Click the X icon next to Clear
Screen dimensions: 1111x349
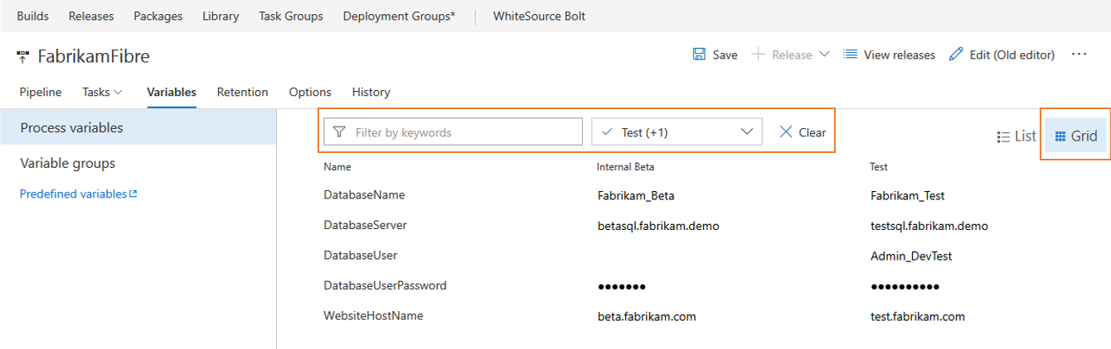pyautogui.click(x=786, y=132)
